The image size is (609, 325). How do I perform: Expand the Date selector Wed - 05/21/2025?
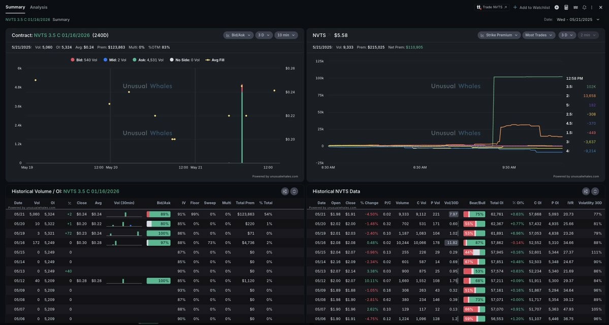click(x=578, y=19)
